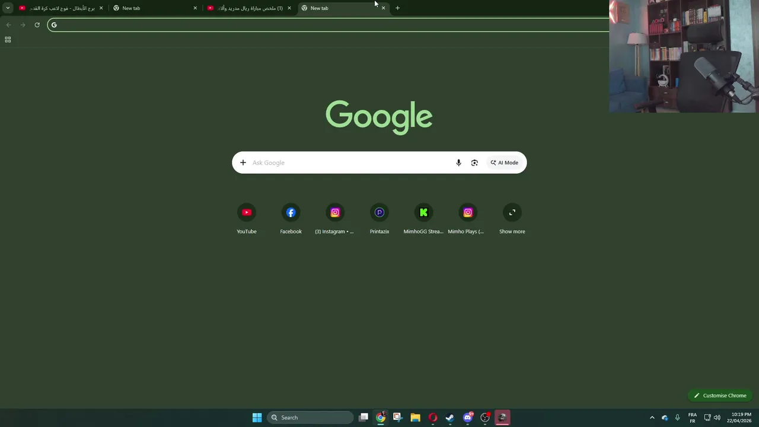This screenshot has height=427, width=759.
Task: Open the MimhoGG Stream Kick shortcut
Action: point(423,219)
